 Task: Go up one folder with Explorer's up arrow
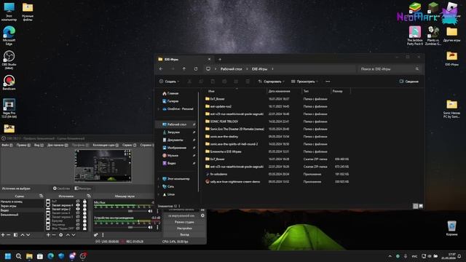pyautogui.click(x=184, y=69)
